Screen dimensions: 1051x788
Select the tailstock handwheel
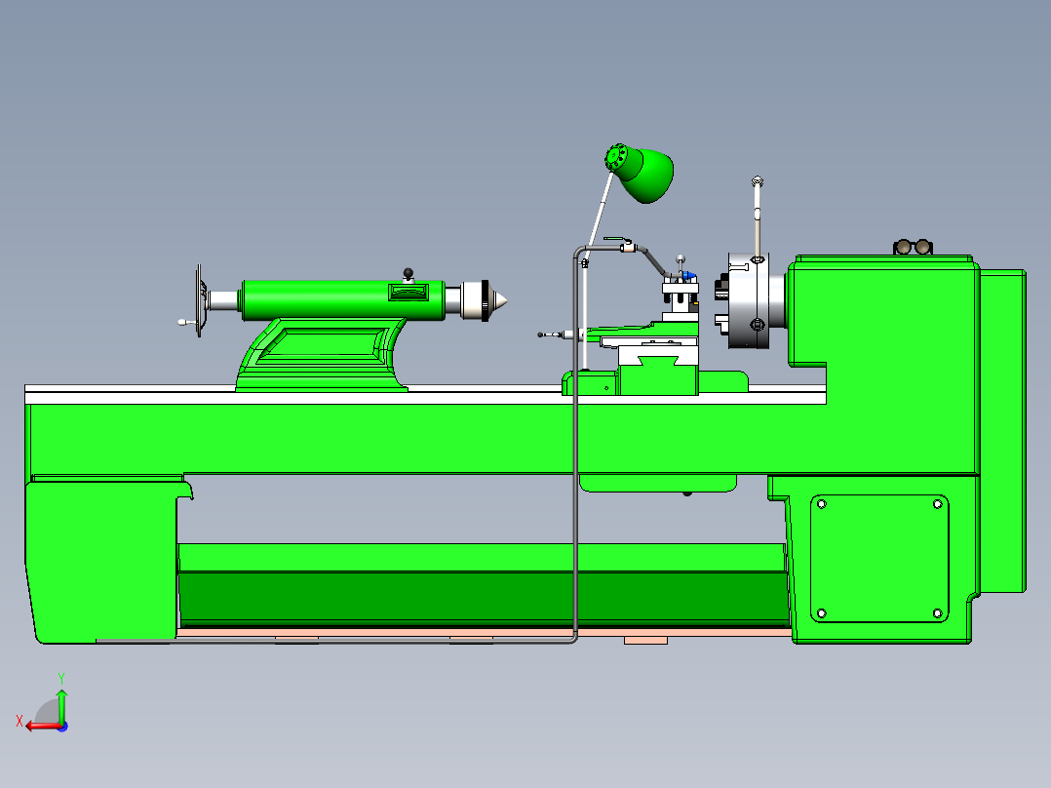[x=199, y=300]
